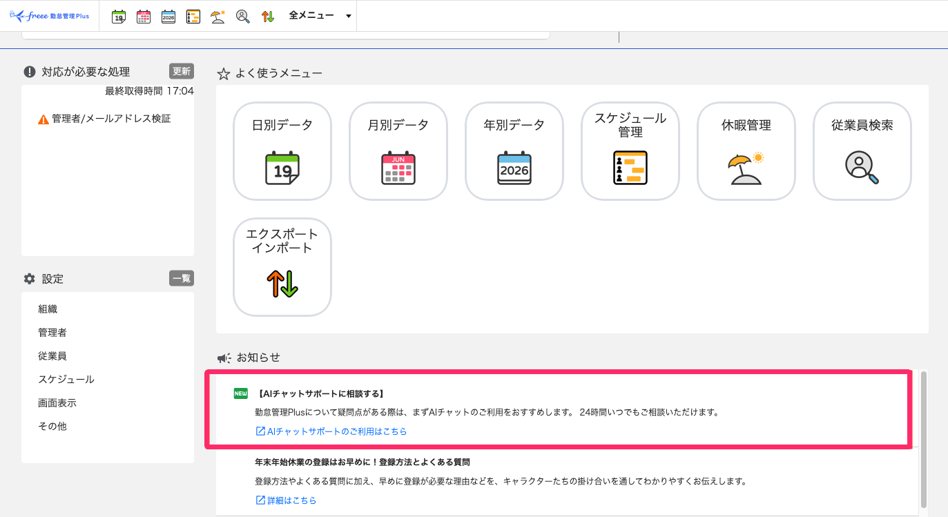Screen dimensions: 948x517
Task: Click the gear icon by 設定
Action: coord(30,279)
